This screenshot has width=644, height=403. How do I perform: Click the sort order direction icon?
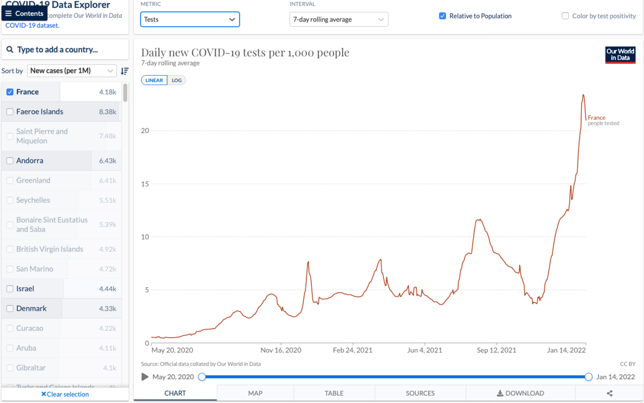pos(125,71)
